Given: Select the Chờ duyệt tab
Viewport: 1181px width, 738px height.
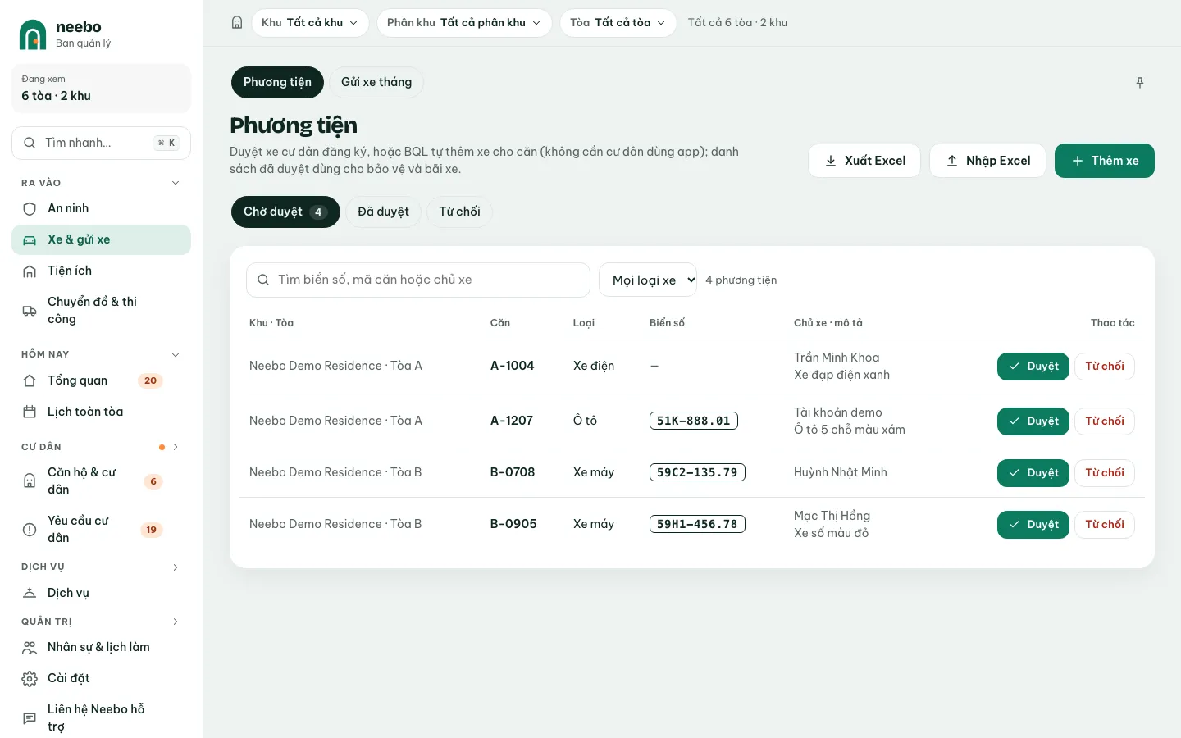Looking at the screenshot, I should (285, 212).
